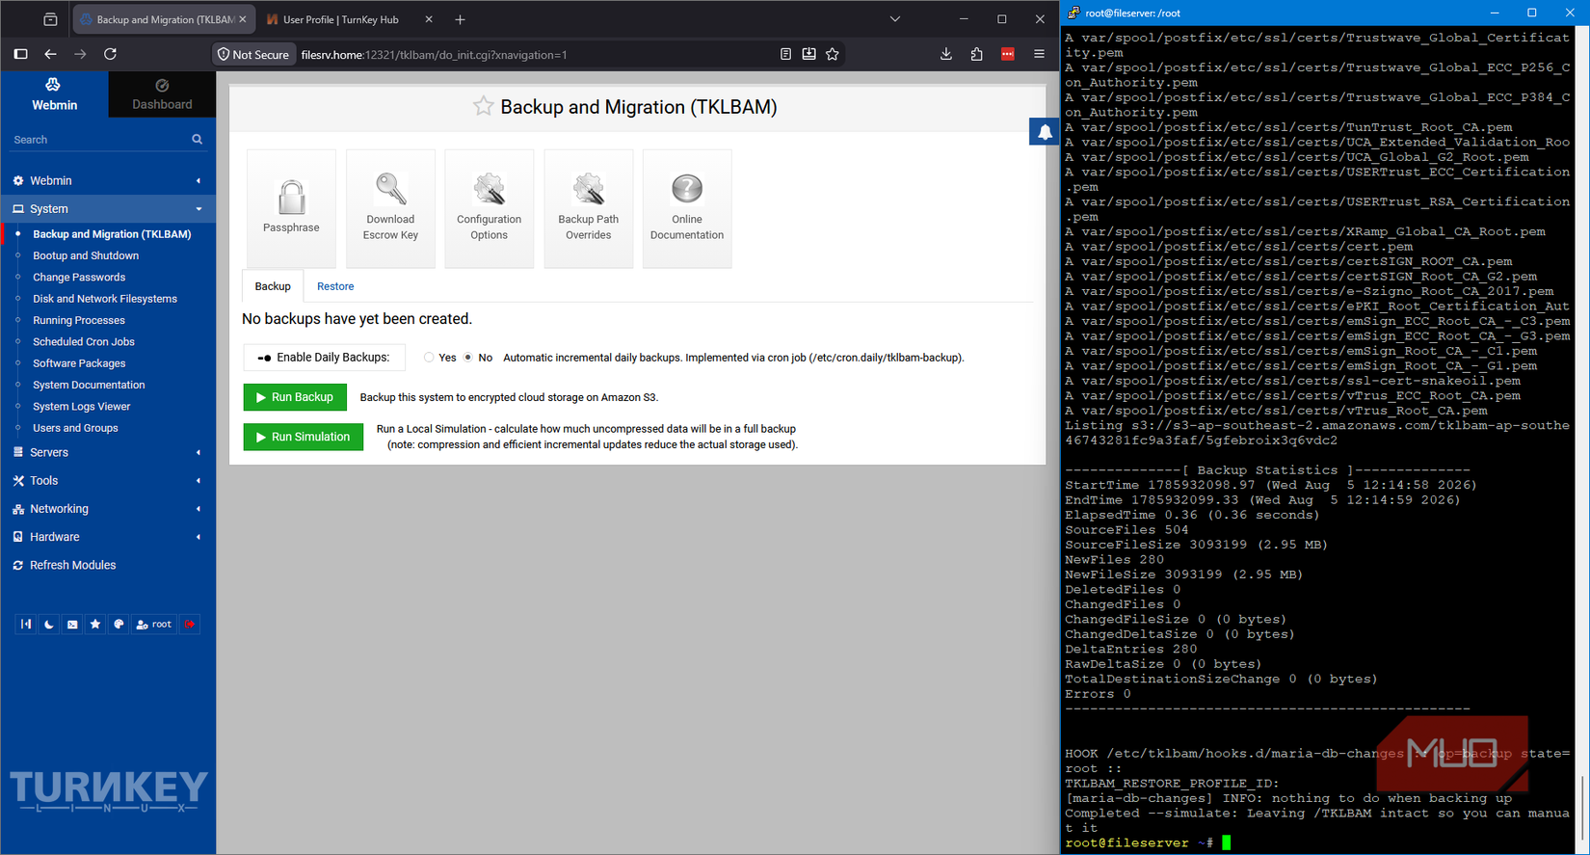Image resolution: width=1590 pixels, height=855 pixels.
Task: Click the root user button
Action: pyautogui.click(x=154, y=625)
